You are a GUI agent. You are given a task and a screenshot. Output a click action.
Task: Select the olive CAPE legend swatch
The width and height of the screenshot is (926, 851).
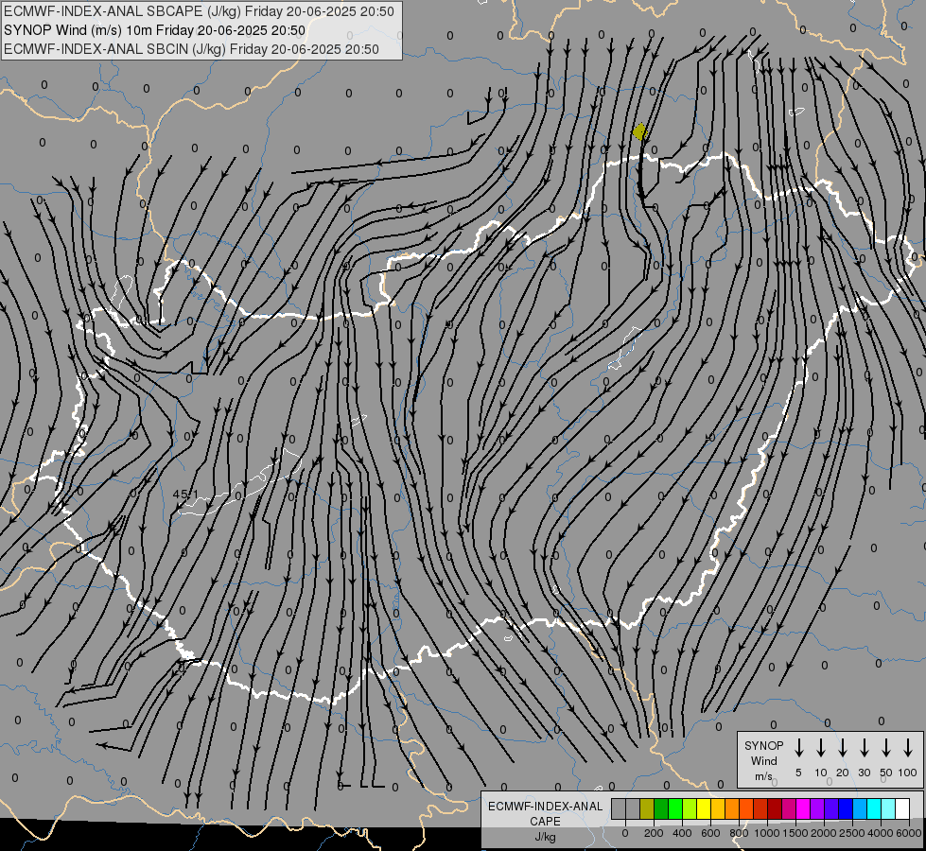(647, 809)
